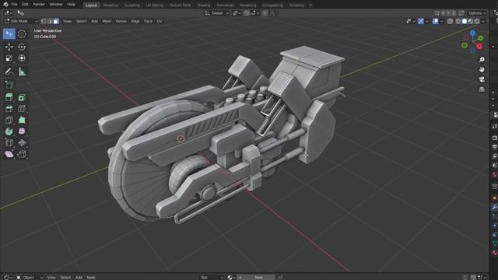The height and width of the screenshot is (280, 498).
Task: Toggle proportional editing
Action: click(265, 13)
